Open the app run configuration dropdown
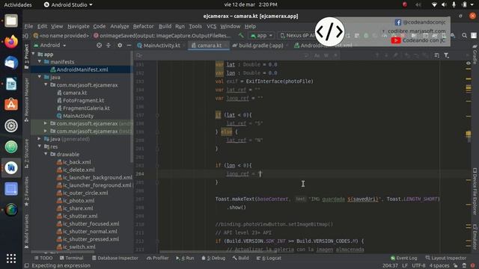Screen dimensions: 479x269 click(261, 36)
